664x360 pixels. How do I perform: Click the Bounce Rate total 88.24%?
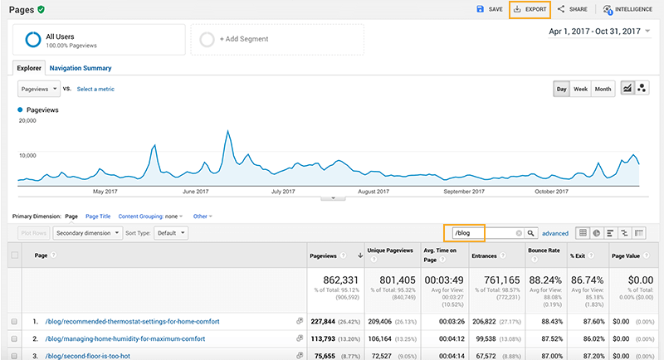pos(545,280)
